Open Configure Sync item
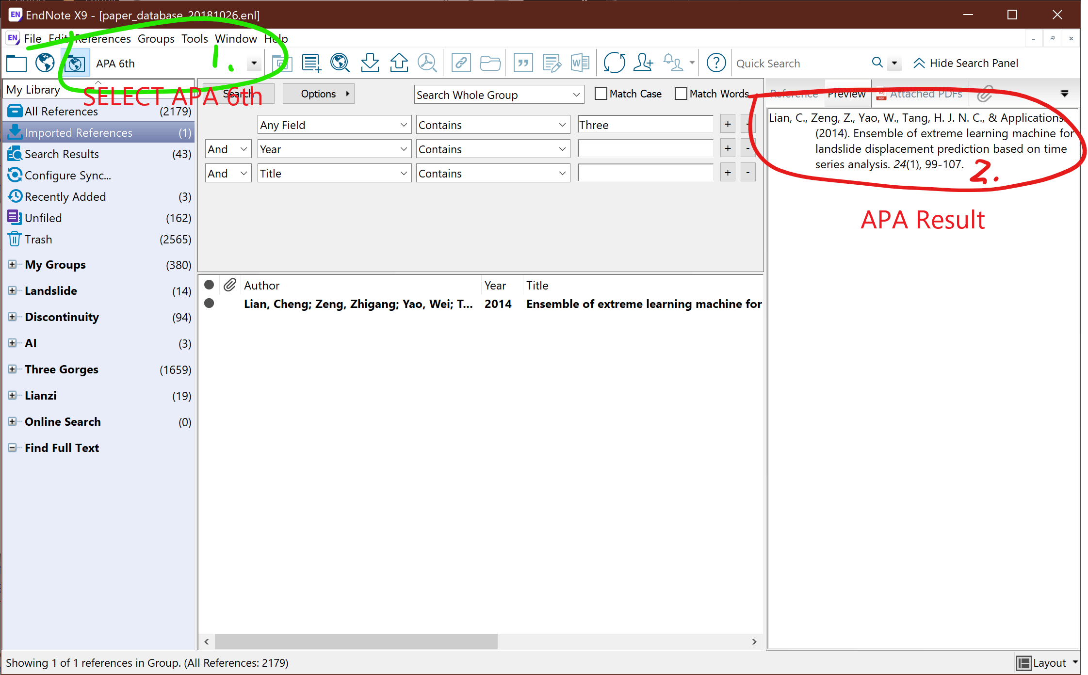Viewport: 1088px width, 675px height. click(x=99, y=176)
